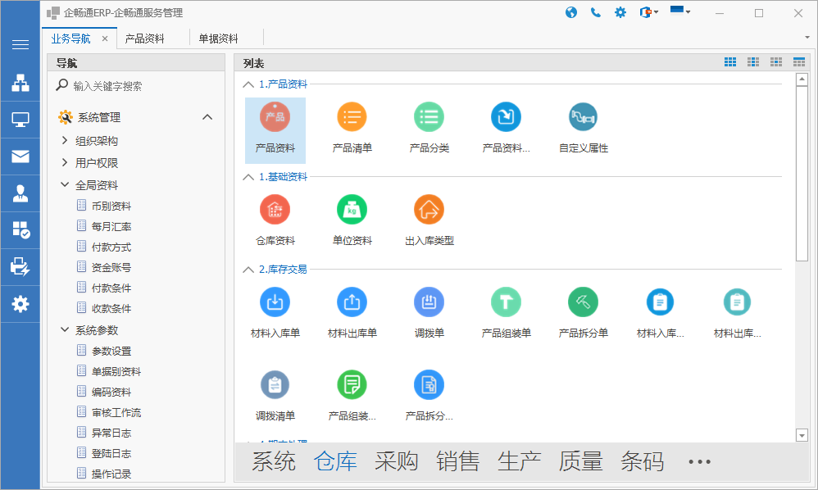Click the list scrollbar down arrow

[x=802, y=435]
